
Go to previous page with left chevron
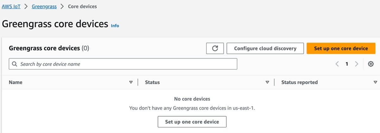pos(337,64)
